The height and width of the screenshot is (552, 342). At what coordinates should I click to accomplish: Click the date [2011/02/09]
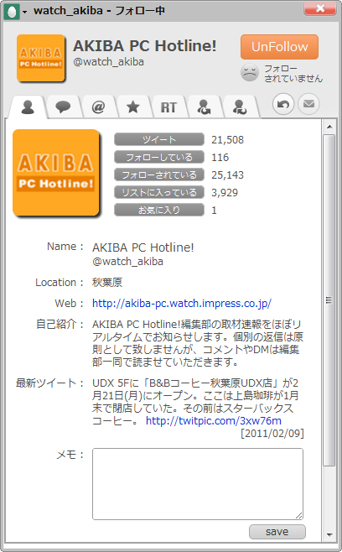(272, 433)
